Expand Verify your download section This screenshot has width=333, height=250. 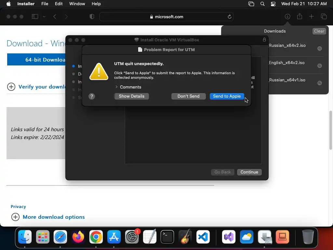[36, 87]
